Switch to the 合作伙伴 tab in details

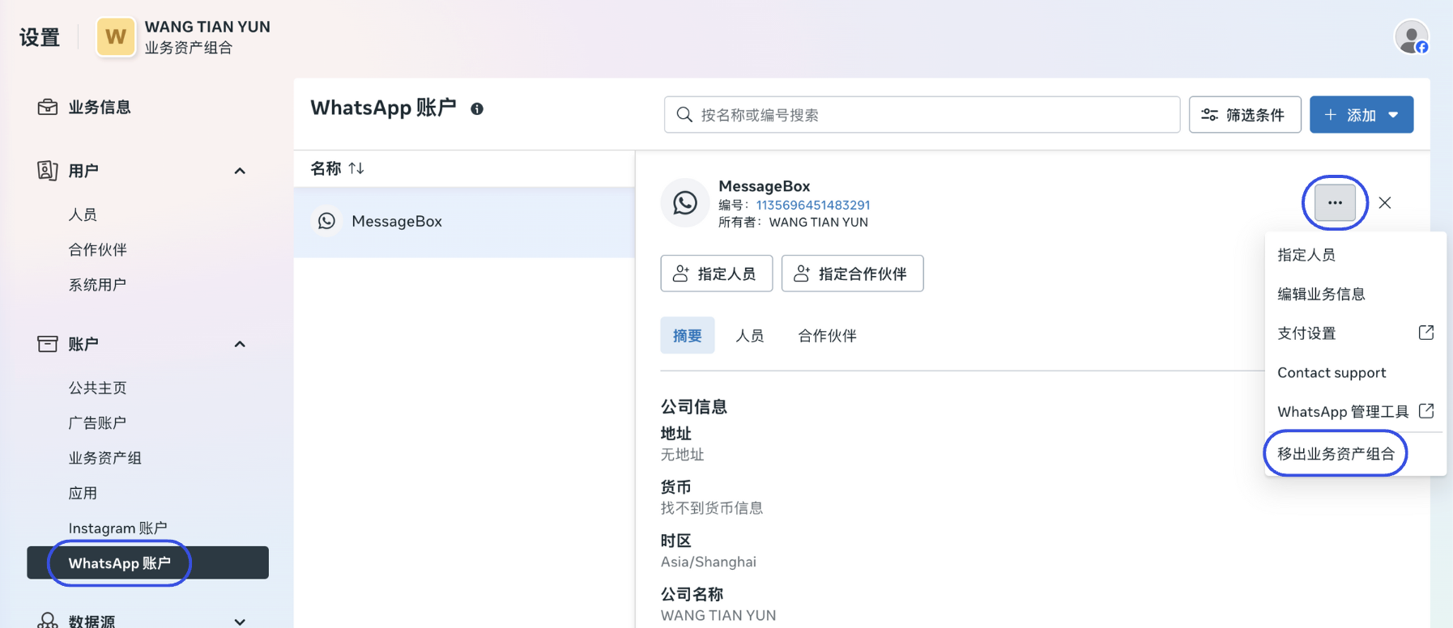[827, 336]
